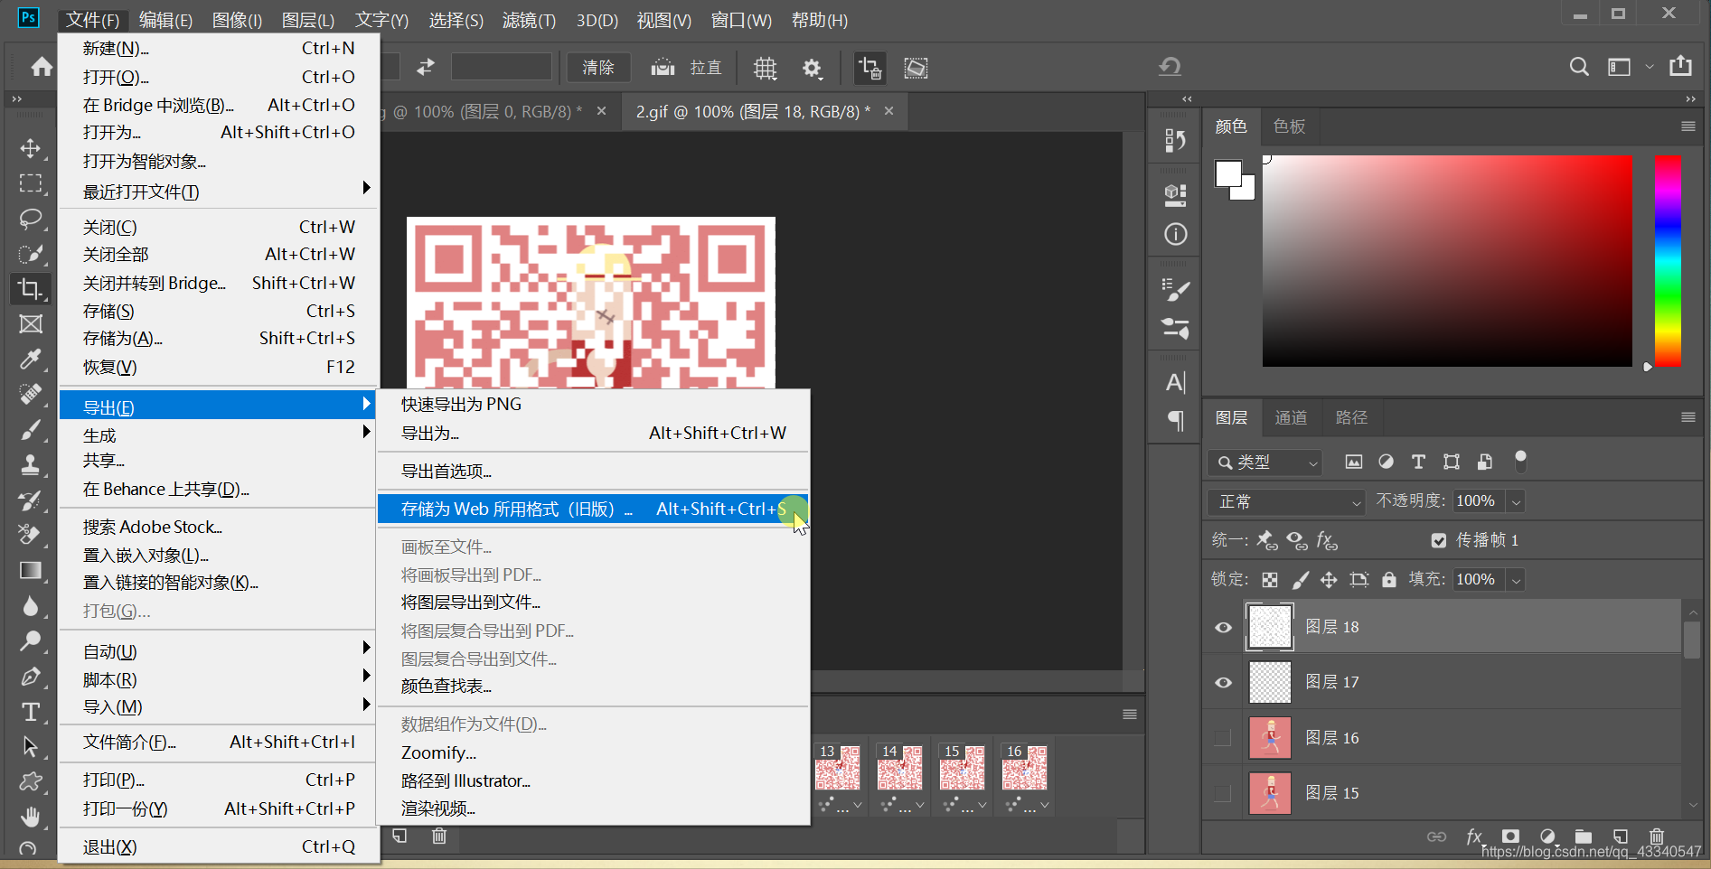Toggle lock all padlock icon

1389,580
